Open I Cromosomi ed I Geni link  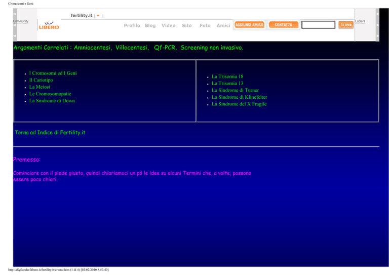click(x=53, y=73)
